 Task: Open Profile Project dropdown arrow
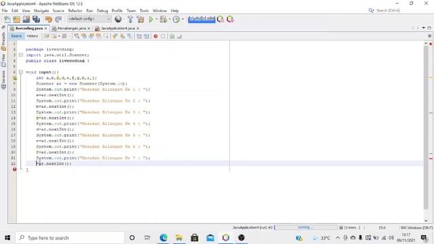point(182,19)
